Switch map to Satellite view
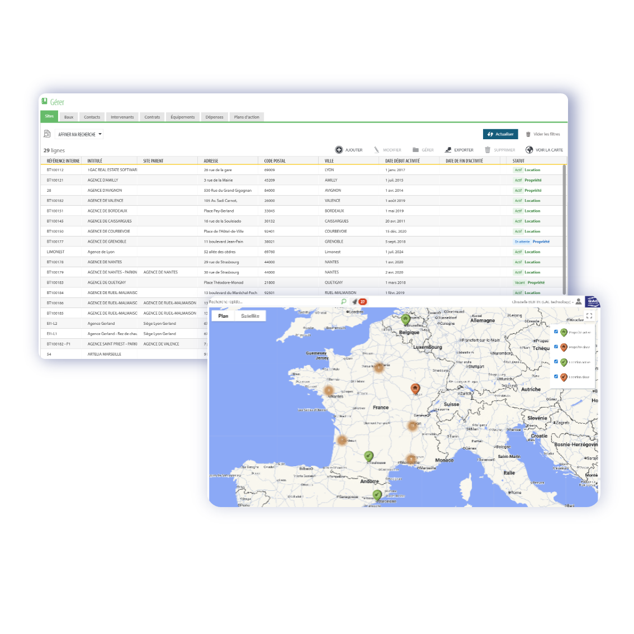Screen dimensions: 634x634 coord(250,316)
